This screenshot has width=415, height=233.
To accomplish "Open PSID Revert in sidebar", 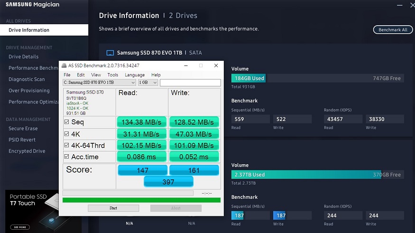I will pos(22,140).
